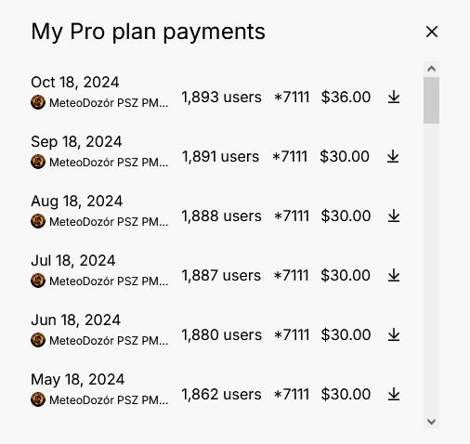Click the scrollbar up arrow
Image resolution: width=470 pixels, height=444 pixels.
click(431, 69)
